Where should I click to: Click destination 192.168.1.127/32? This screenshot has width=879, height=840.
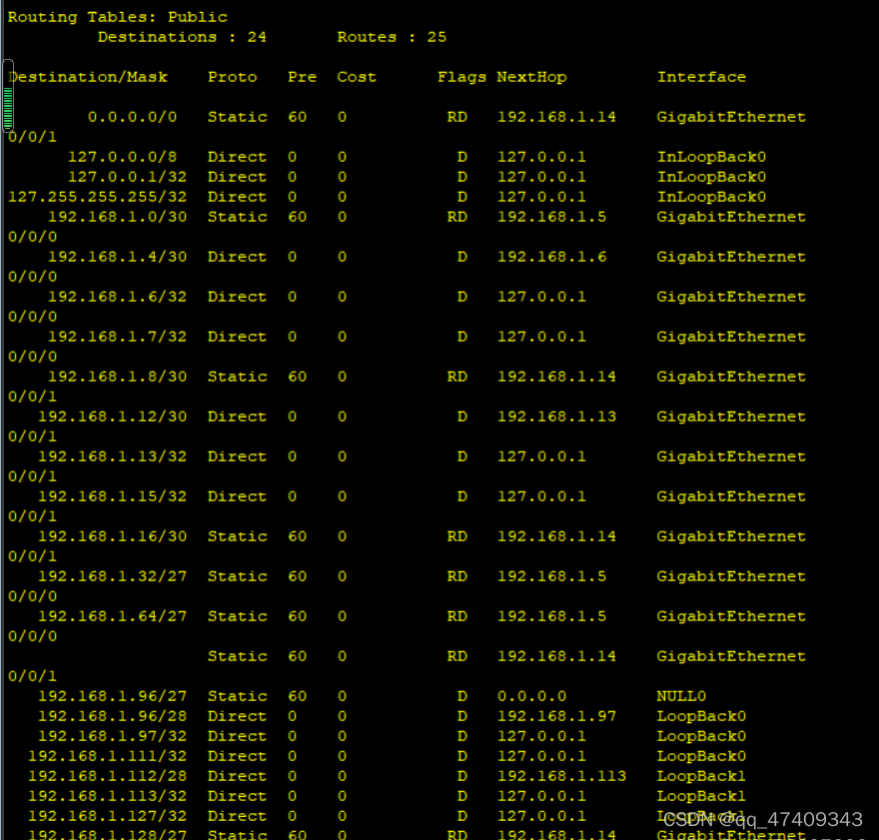point(108,816)
